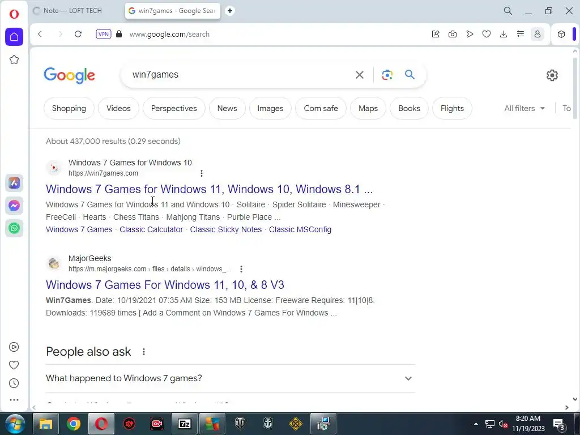Add page to bookmarks heart in toolbar
Viewport: 580px width, 435px height.
coord(487,34)
